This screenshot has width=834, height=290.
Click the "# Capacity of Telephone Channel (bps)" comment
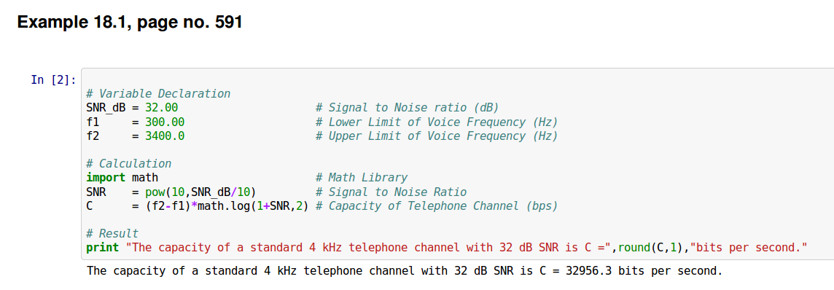(437, 205)
